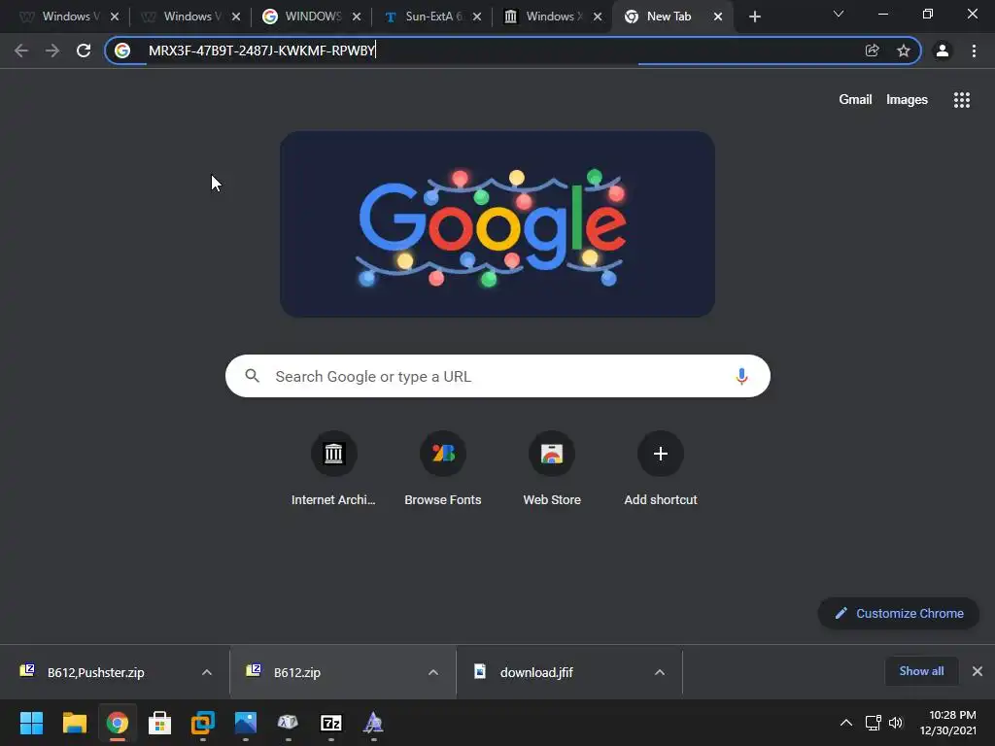Image resolution: width=995 pixels, height=746 pixels.
Task: Open the Google apps grid
Action: (961, 100)
